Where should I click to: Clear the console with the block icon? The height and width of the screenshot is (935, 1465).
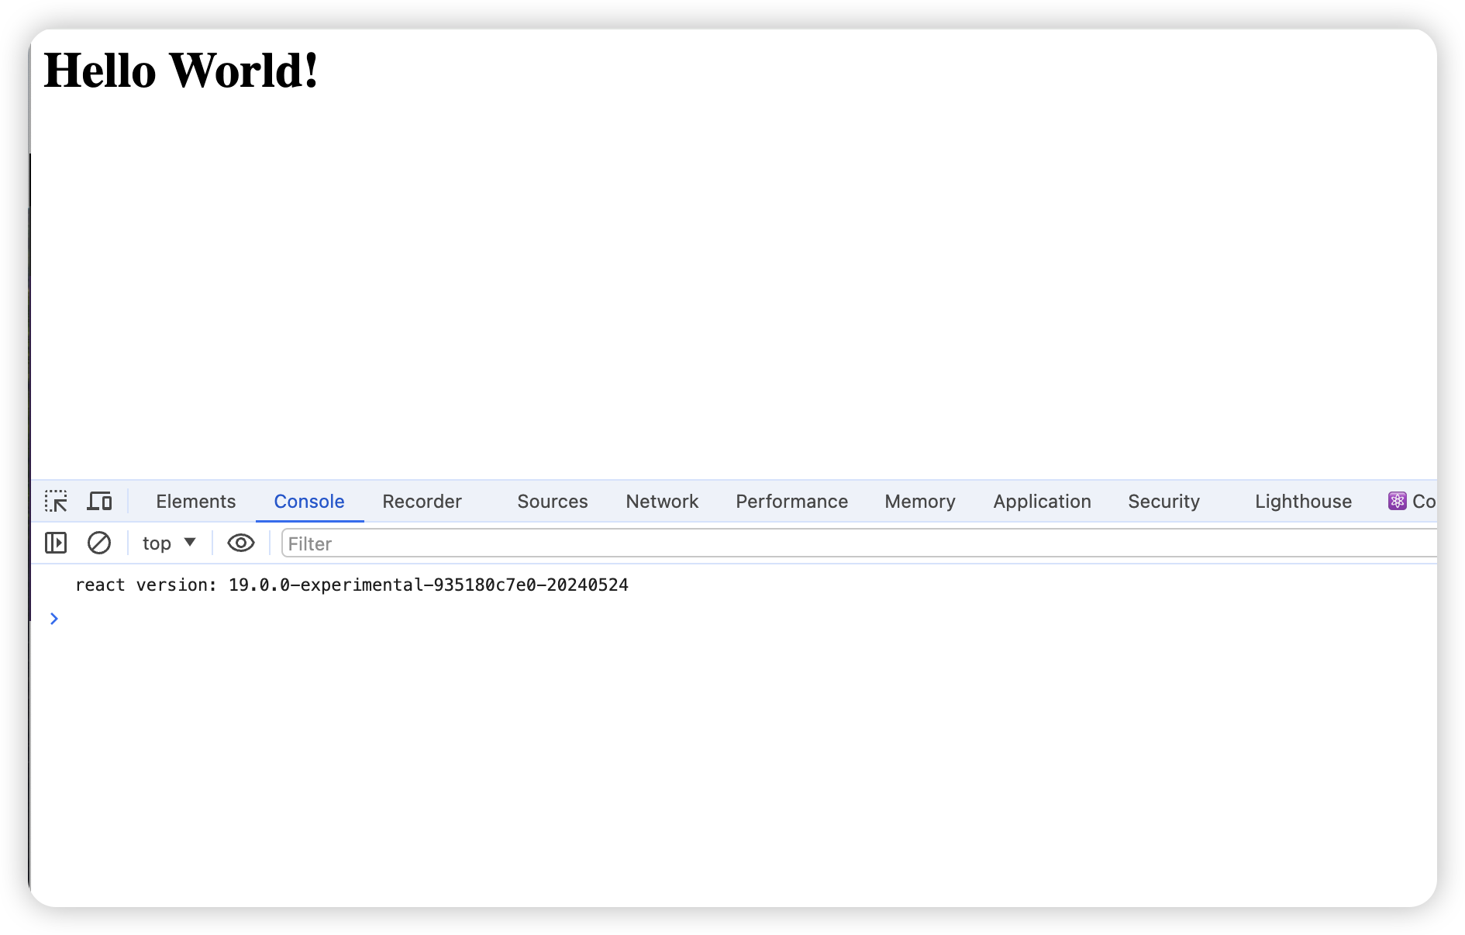[99, 543]
